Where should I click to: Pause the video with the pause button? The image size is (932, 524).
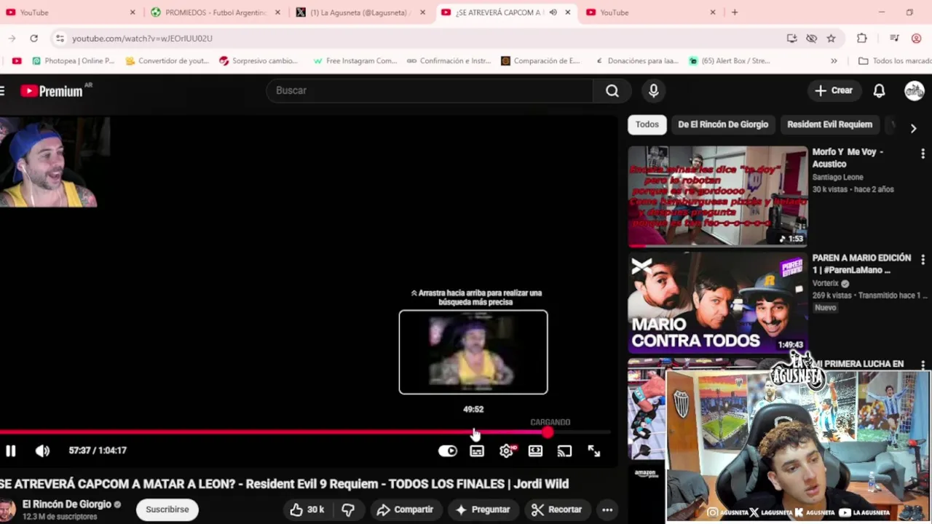(x=10, y=451)
